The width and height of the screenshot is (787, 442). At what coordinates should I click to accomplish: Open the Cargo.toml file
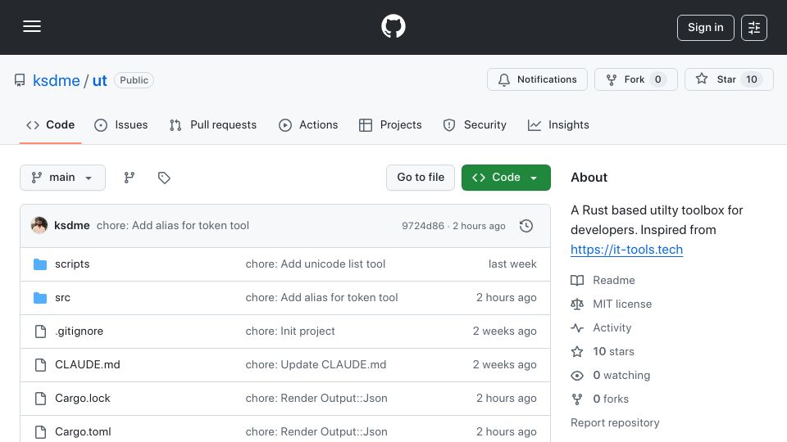(x=83, y=432)
